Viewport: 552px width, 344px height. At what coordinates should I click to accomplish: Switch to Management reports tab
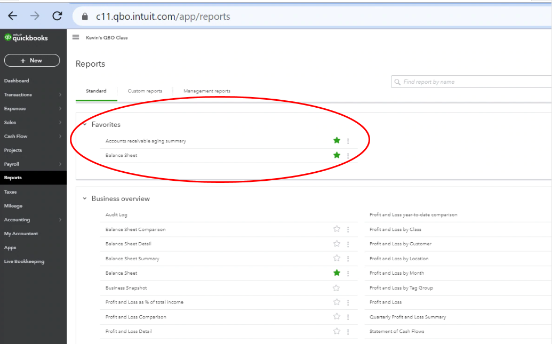click(207, 91)
